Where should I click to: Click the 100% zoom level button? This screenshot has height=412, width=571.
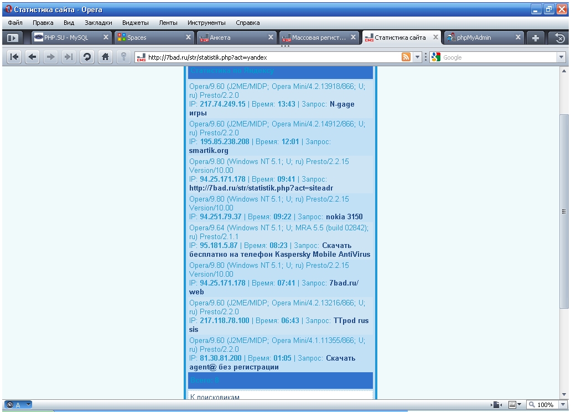coord(541,404)
